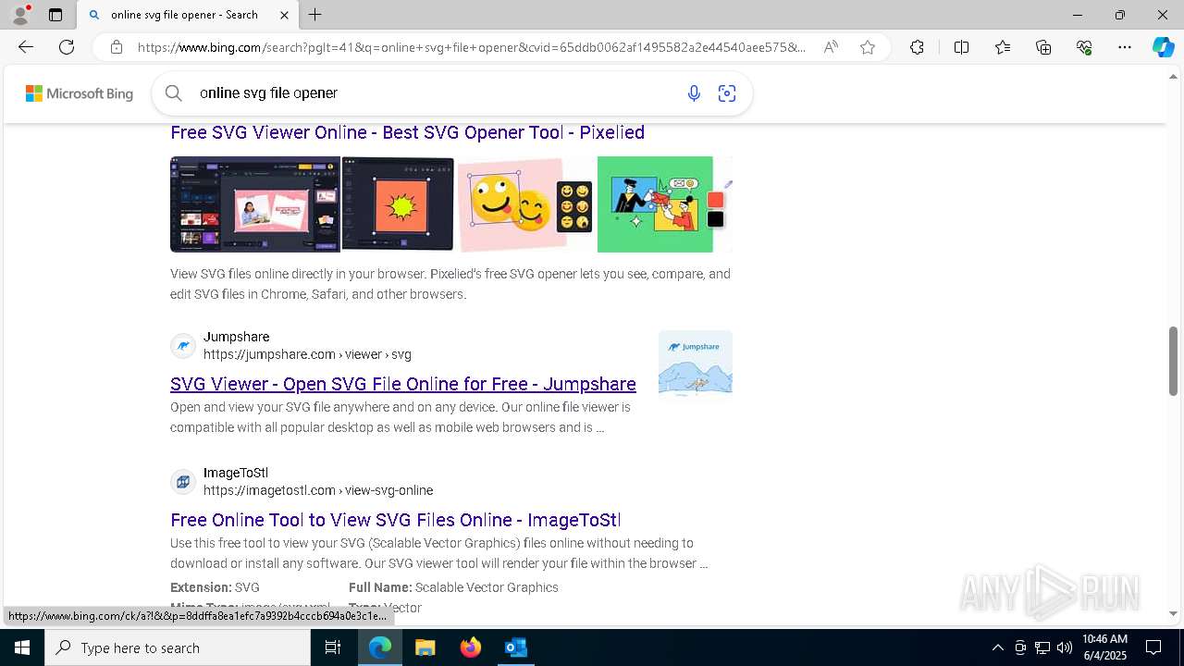Open the notification center icon

pos(1153,647)
